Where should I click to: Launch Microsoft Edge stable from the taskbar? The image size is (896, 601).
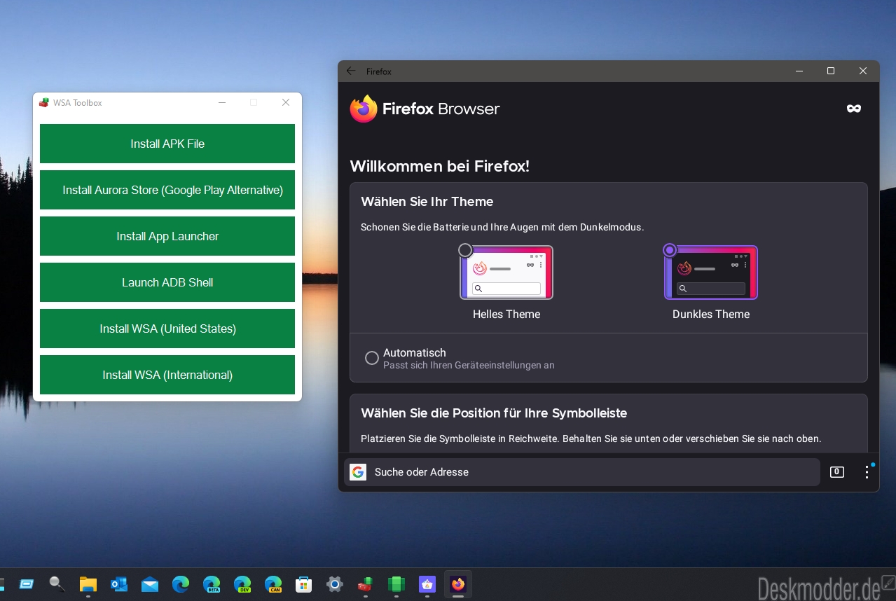click(181, 584)
